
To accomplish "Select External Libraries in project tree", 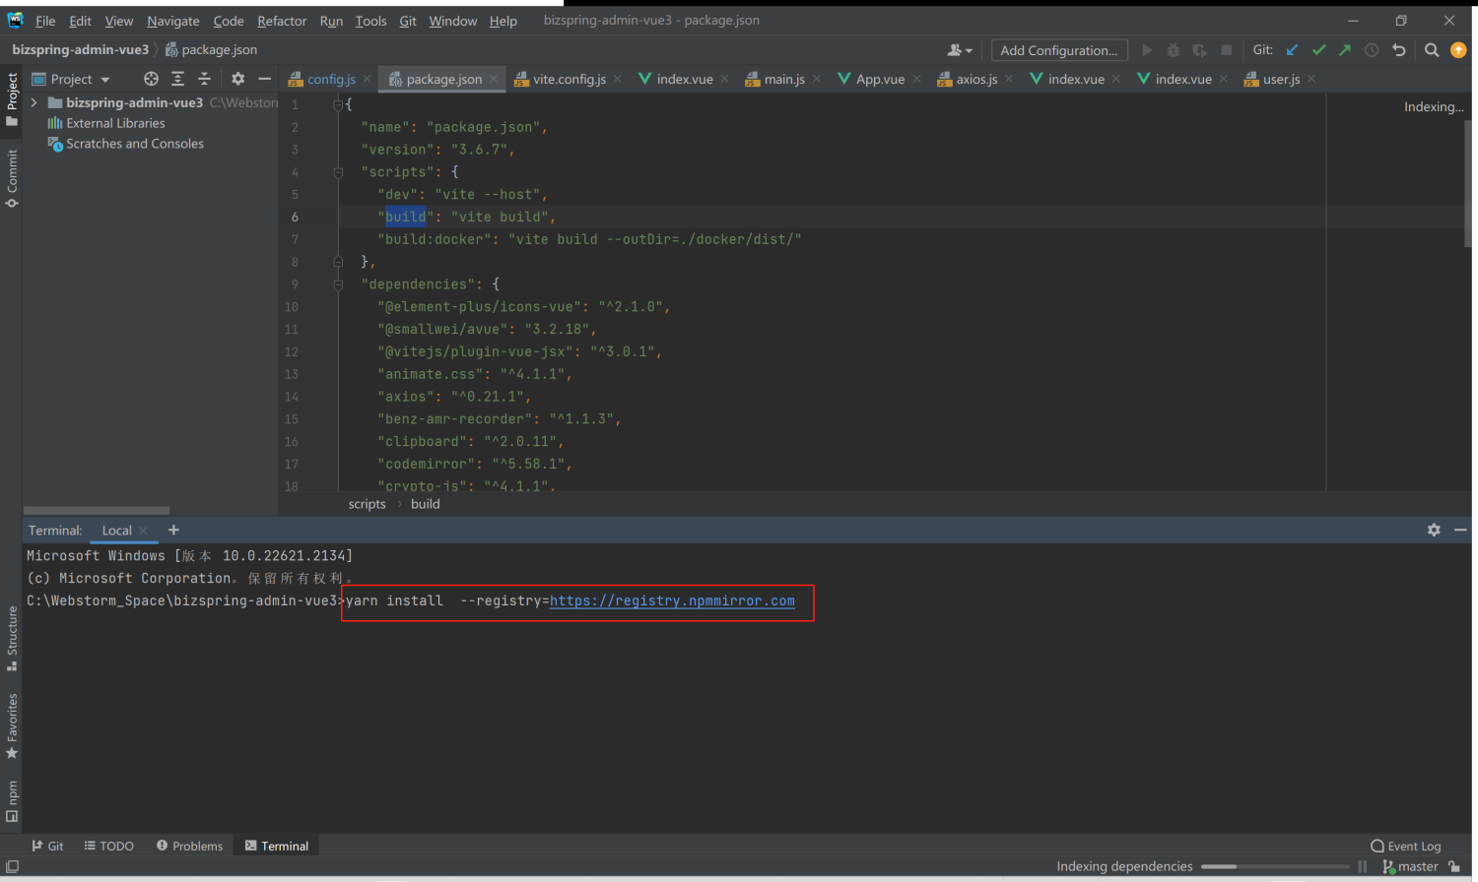I will (x=106, y=123).
